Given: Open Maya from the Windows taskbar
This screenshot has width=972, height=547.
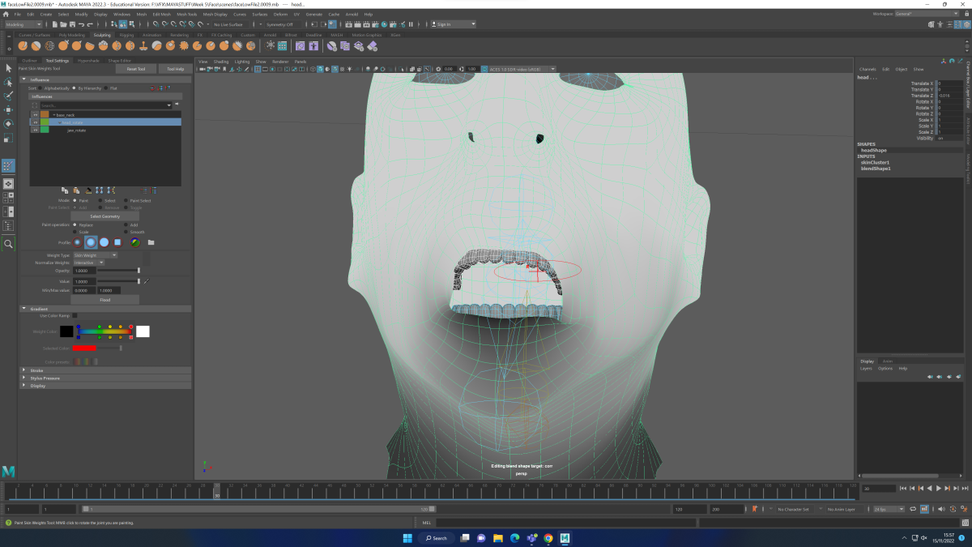Looking at the screenshot, I should 565,537.
